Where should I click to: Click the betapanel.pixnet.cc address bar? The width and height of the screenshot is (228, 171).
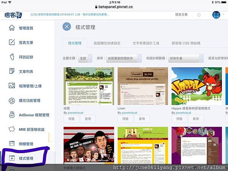click(x=114, y=7)
